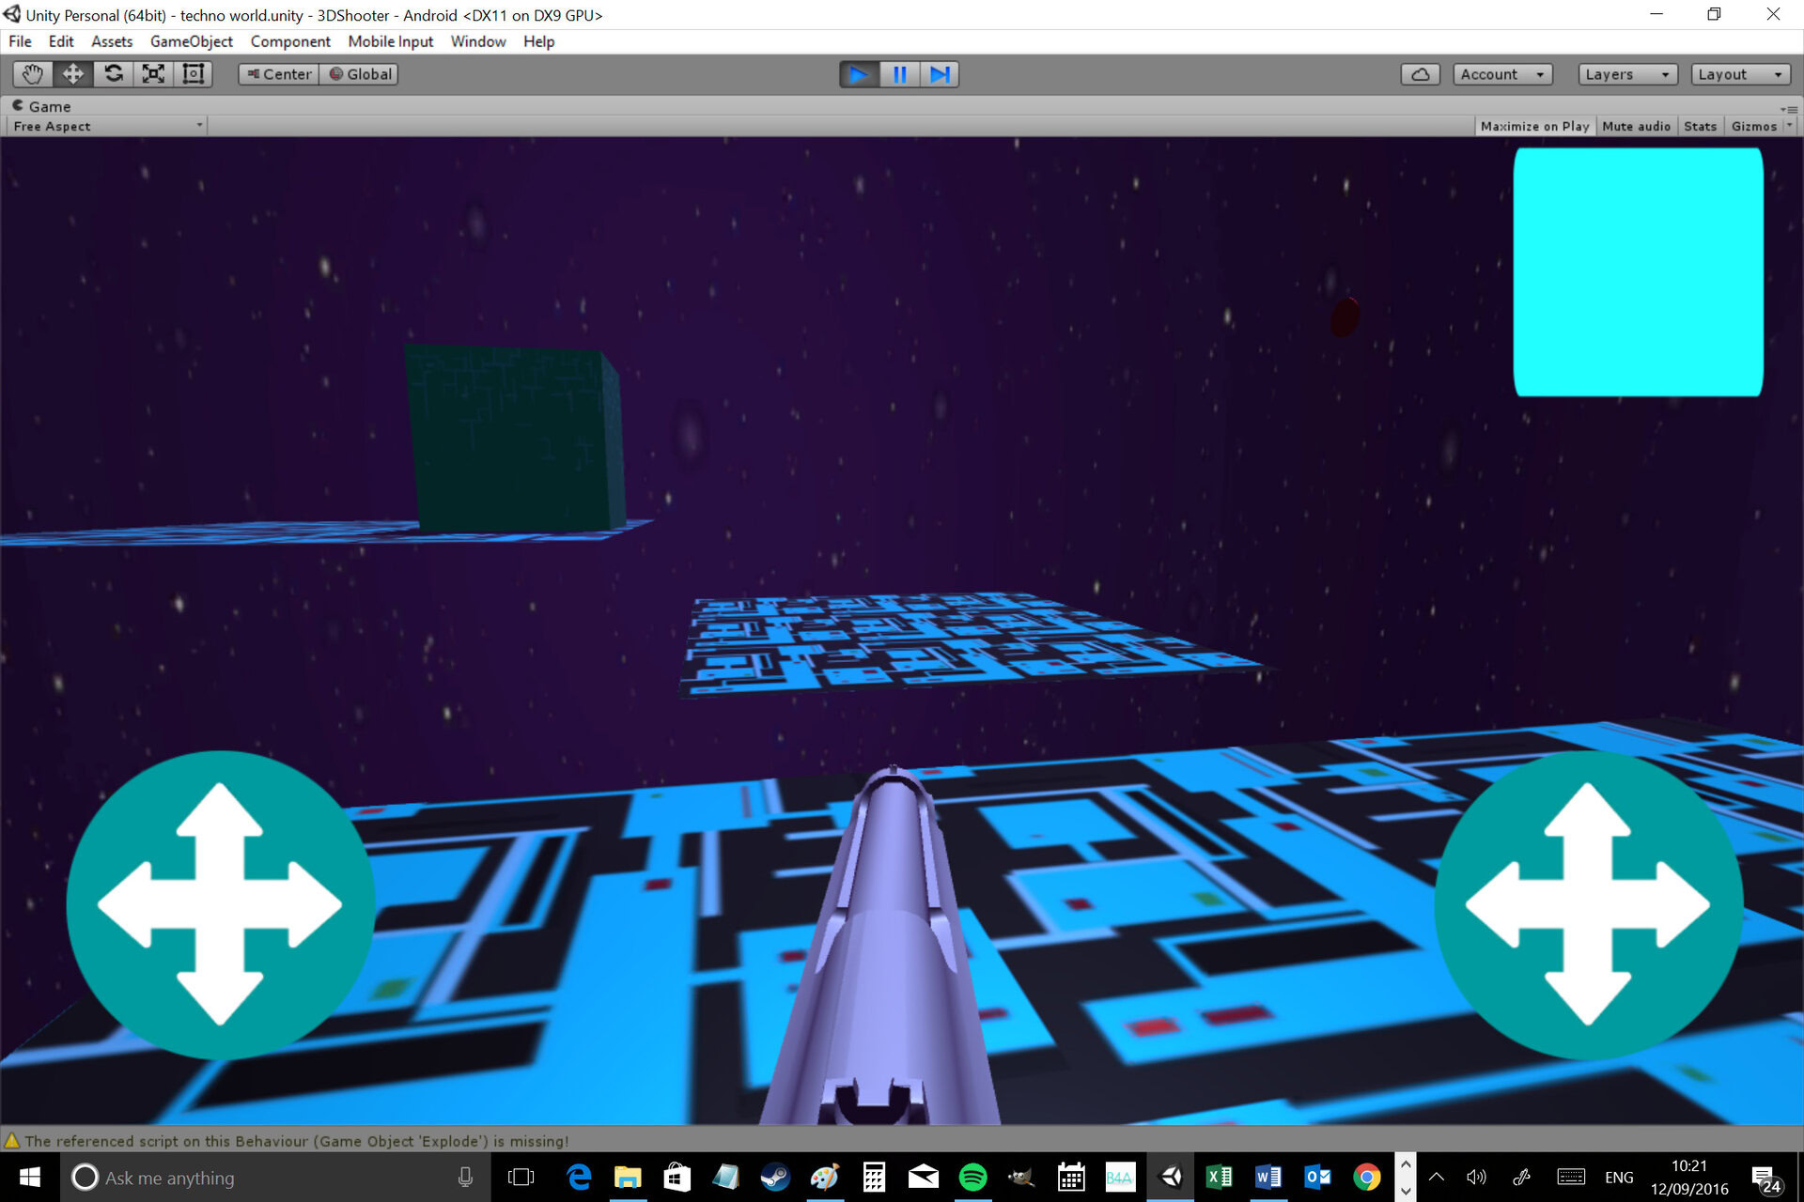The image size is (1804, 1202).
Task: Toggle pivot Center button
Action: click(x=279, y=74)
